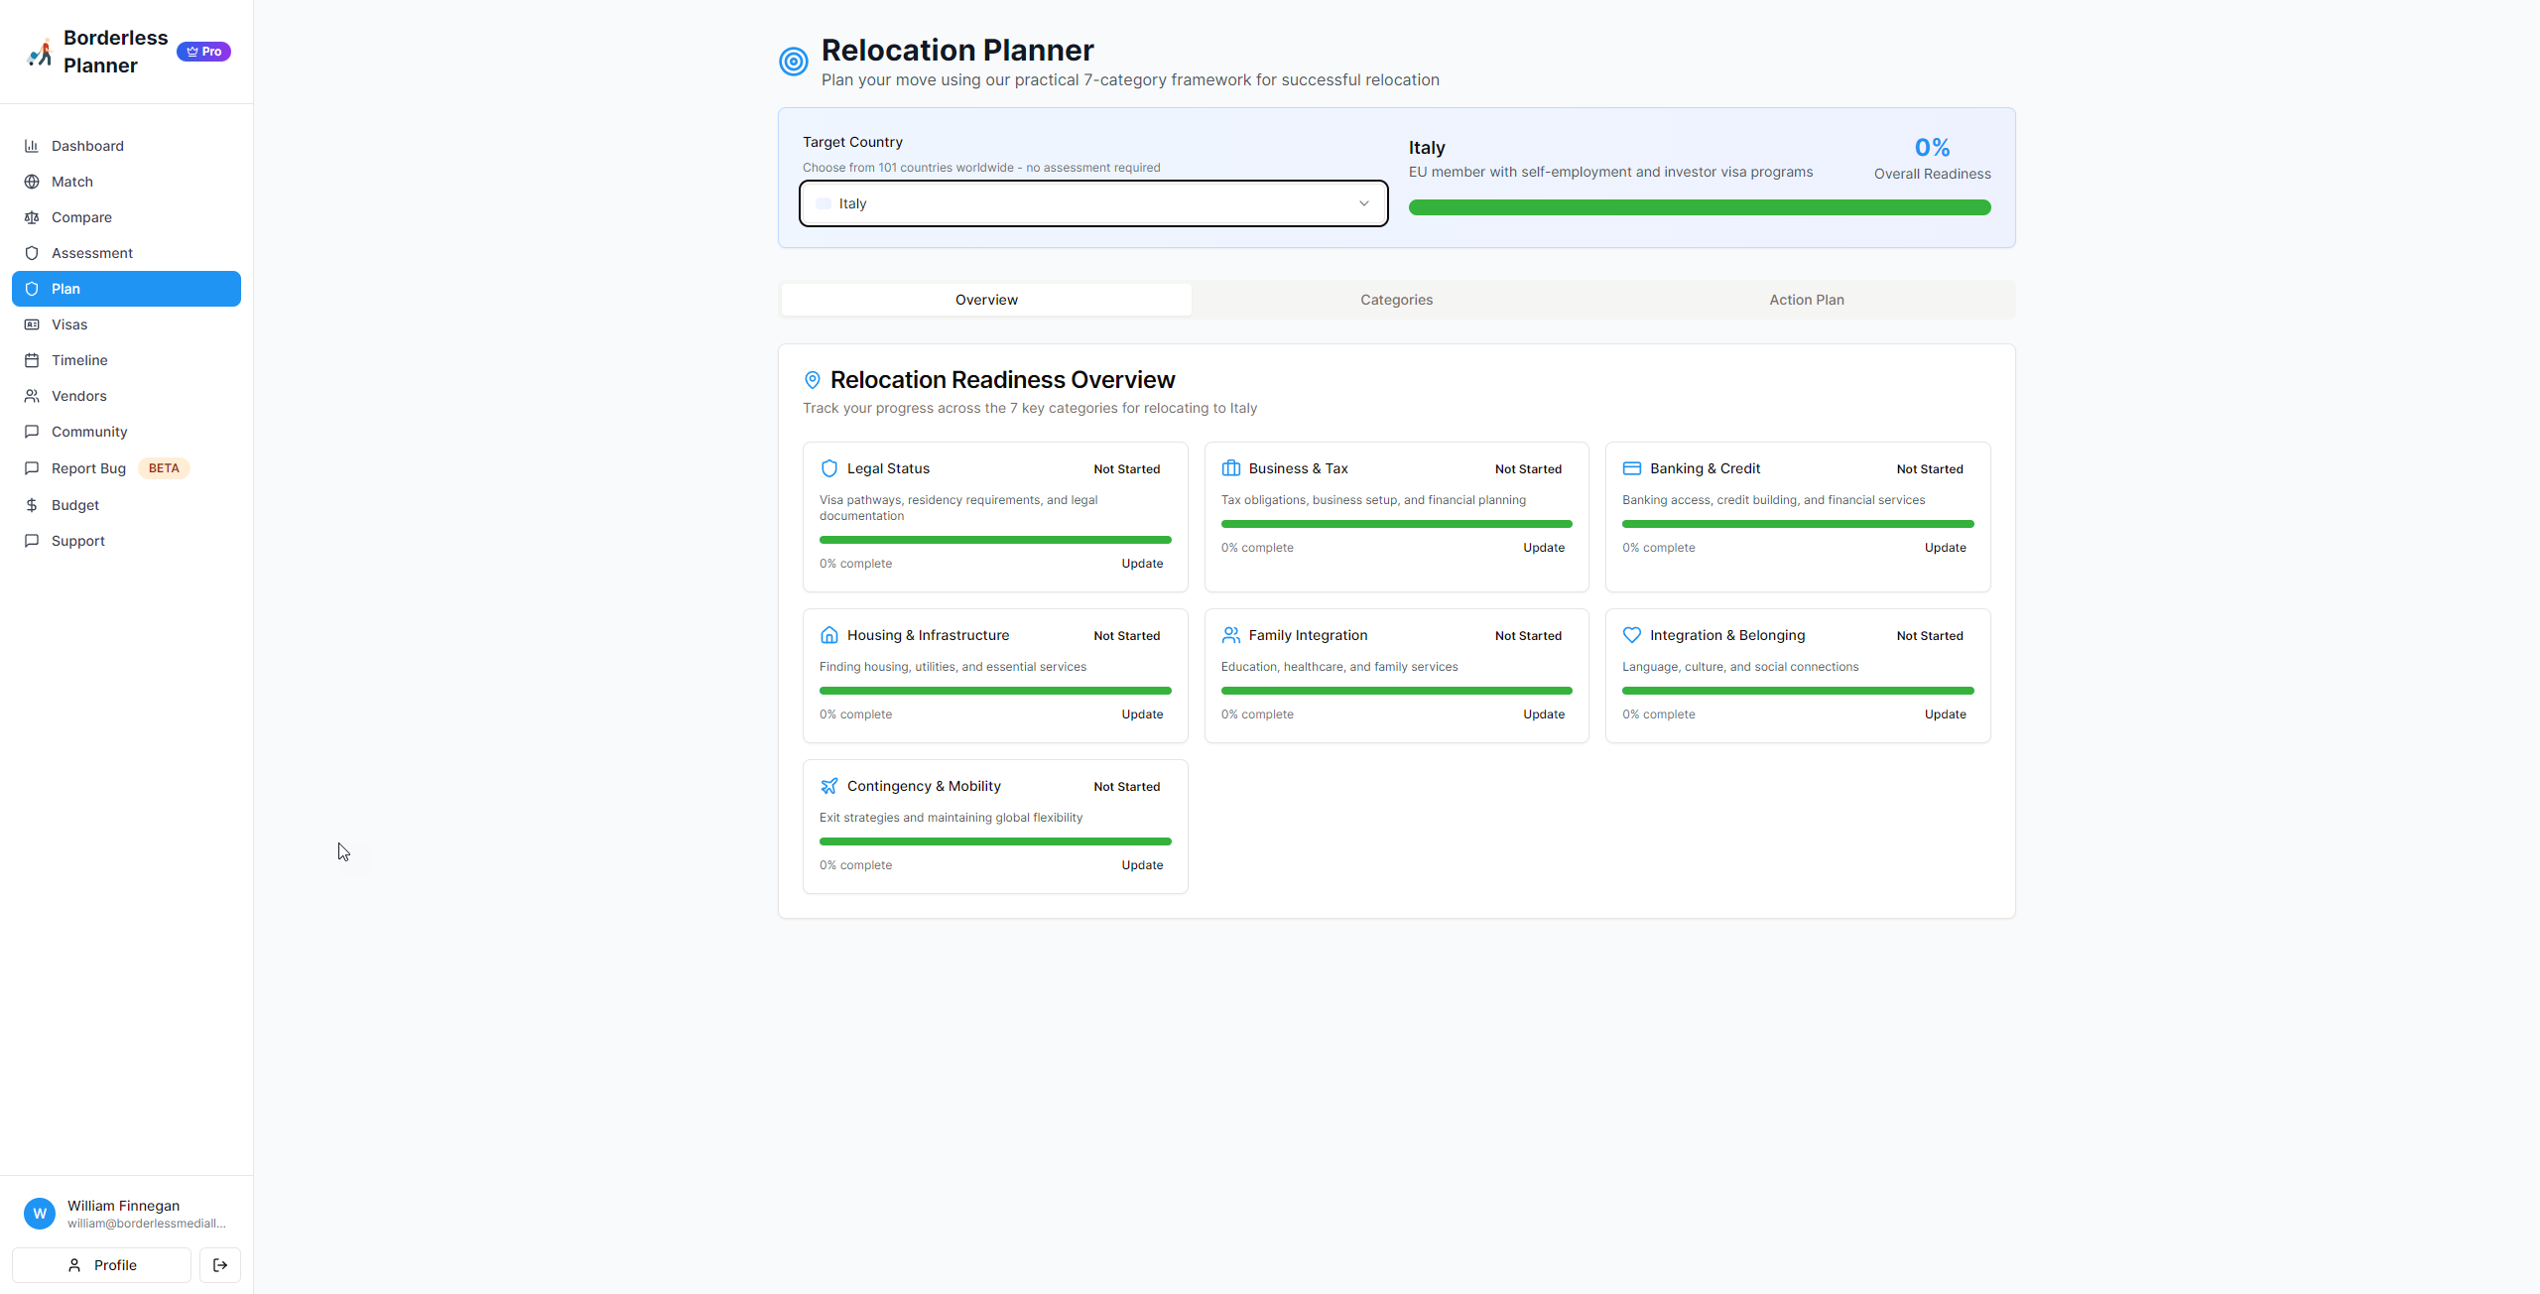2540x1294 pixels.
Task: Click the chevron arrow in Italy selector
Action: click(x=1364, y=203)
